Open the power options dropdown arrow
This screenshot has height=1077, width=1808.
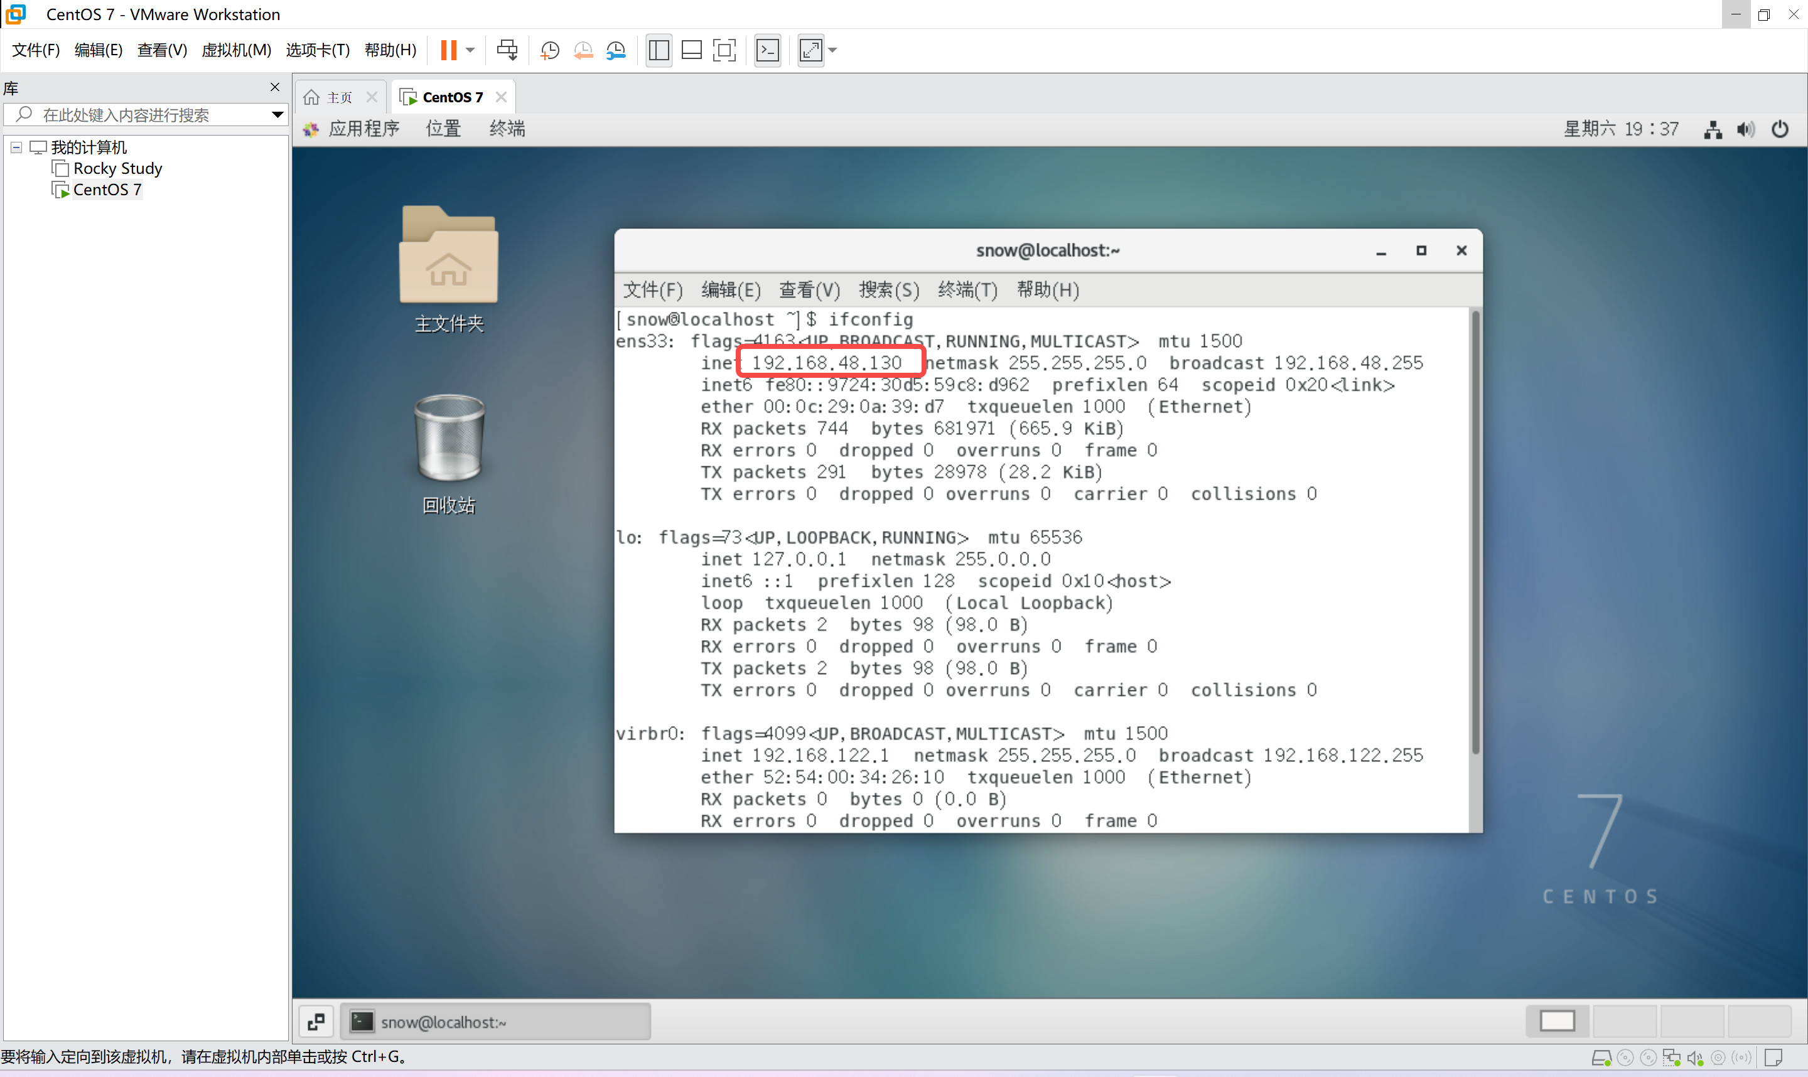pos(470,50)
